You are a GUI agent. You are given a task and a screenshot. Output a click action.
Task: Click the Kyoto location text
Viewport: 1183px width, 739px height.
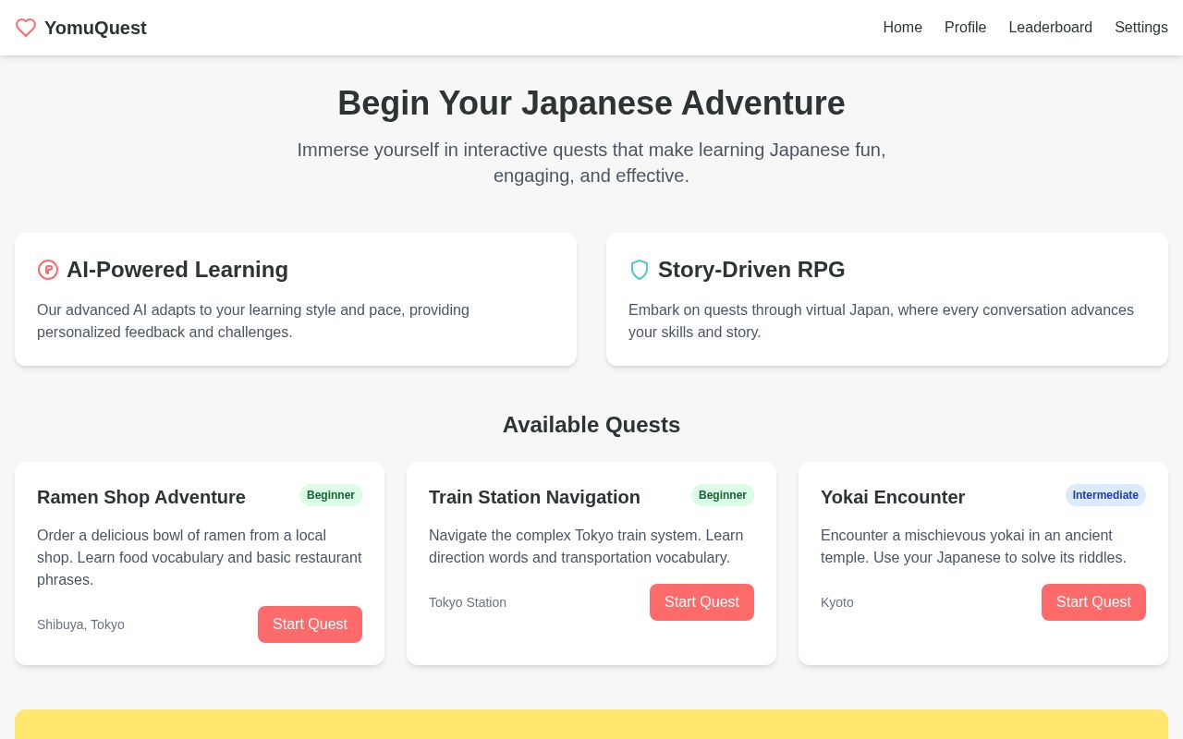pos(837,602)
